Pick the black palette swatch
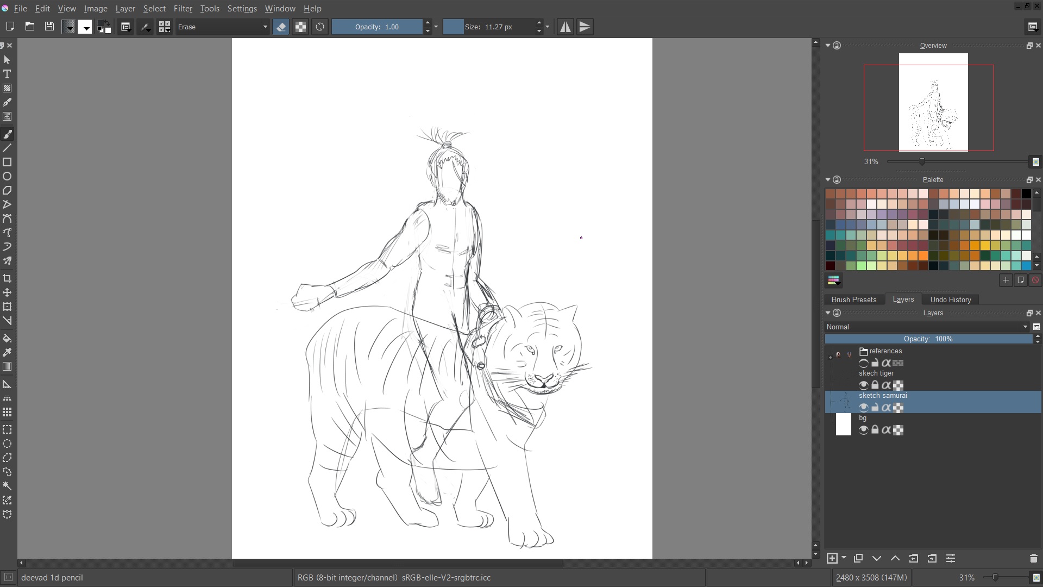The image size is (1043, 587). (x=1026, y=193)
